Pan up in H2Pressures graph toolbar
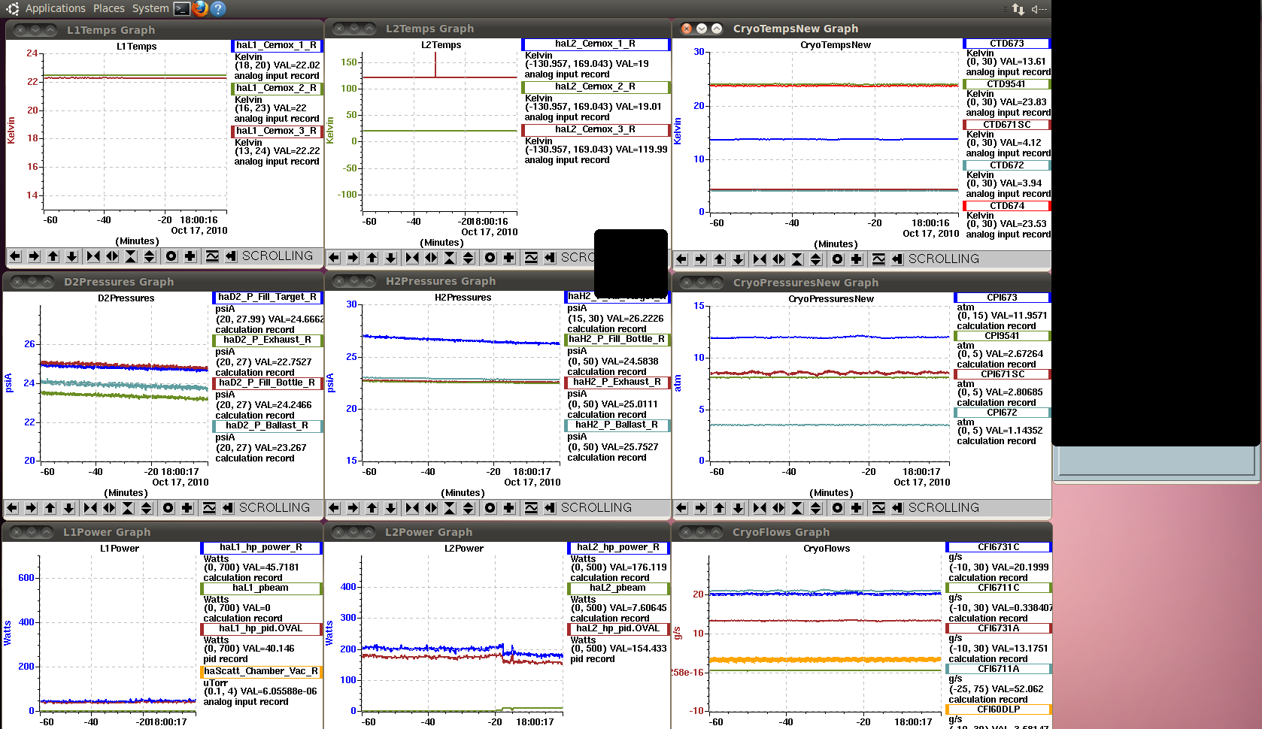Screen dimensions: 1262x729 pos(372,508)
